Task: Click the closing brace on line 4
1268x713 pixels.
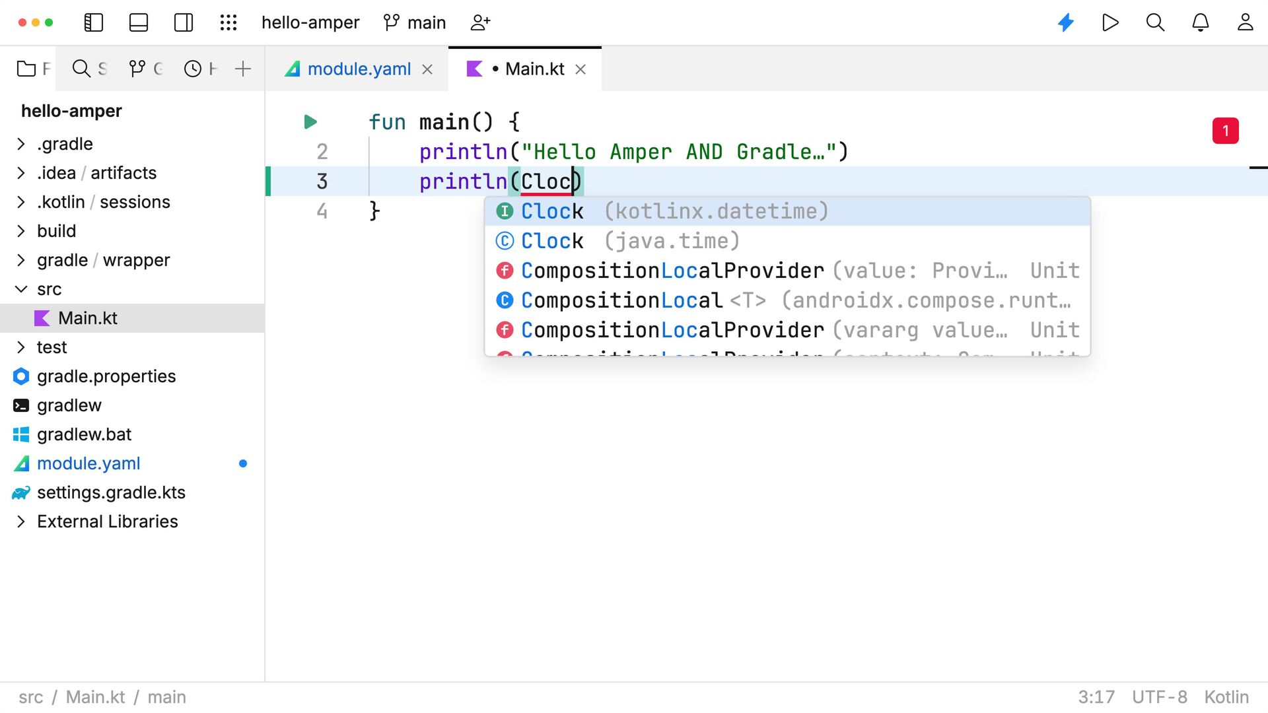Action: point(374,211)
